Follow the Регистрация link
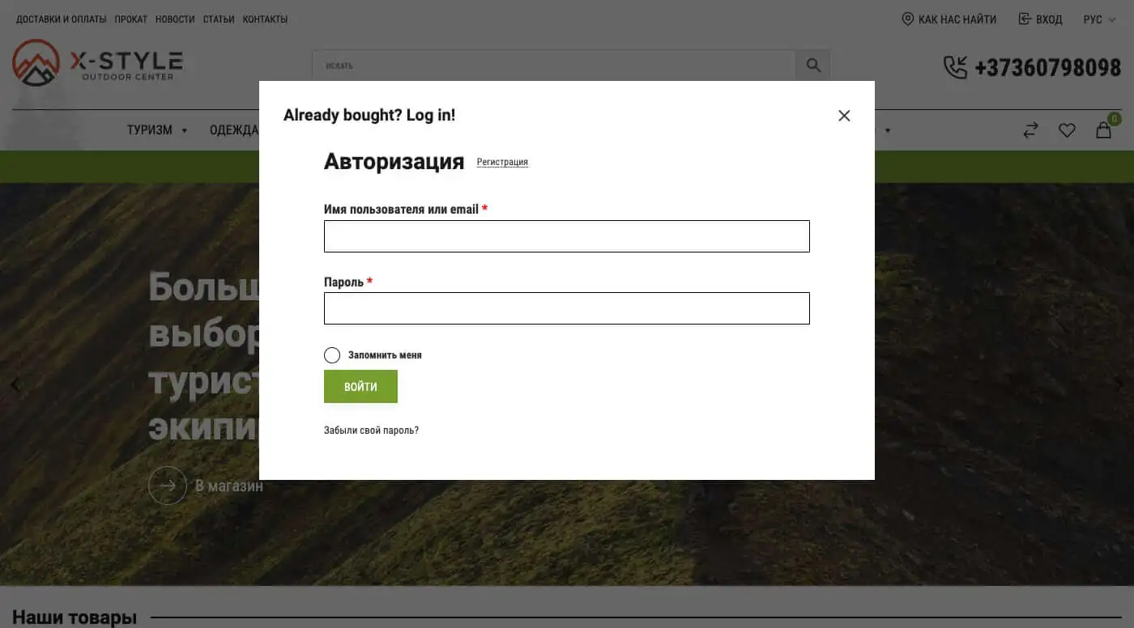 (x=502, y=162)
